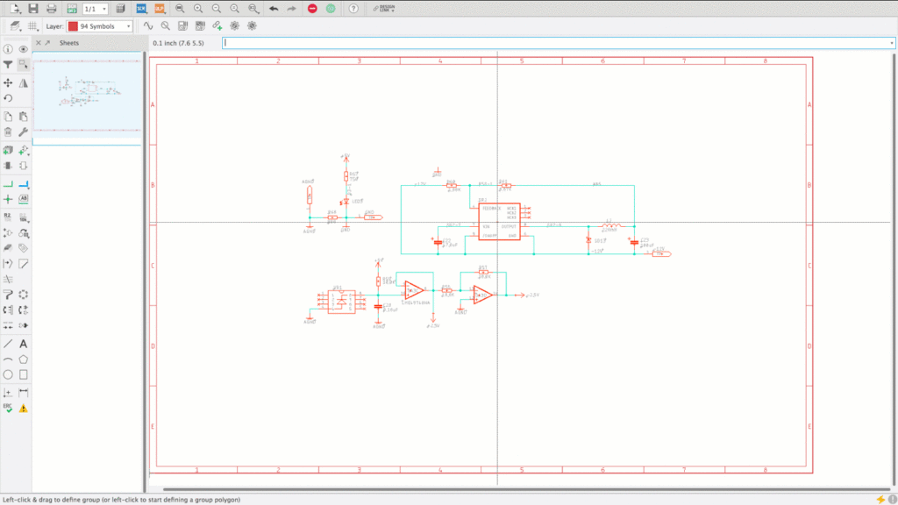The image size is (898, 505).
Task: Open the sheet selector 1/1 dropdown
Action: coord(95,9)
